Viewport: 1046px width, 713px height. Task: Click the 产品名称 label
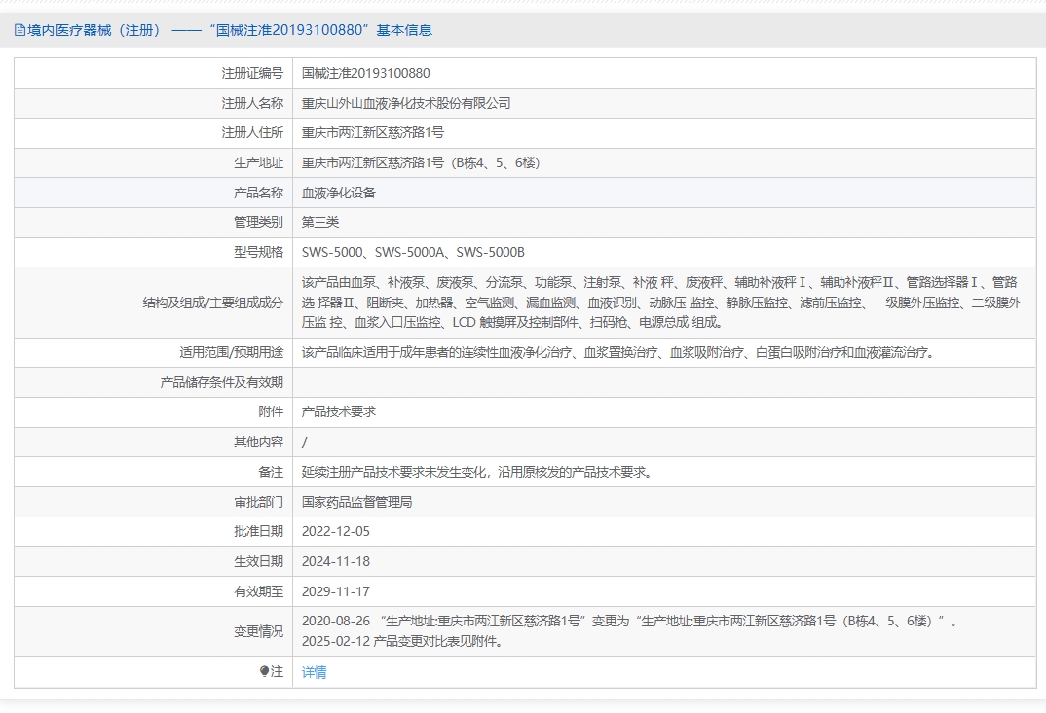[x=258, y=193]
